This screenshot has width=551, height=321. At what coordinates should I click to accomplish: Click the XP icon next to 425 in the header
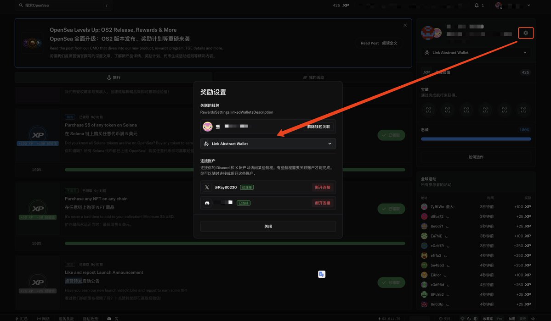point(346,5)
